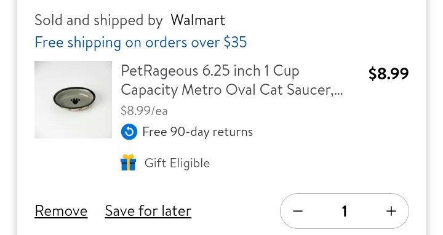Viewport: 443px width, 235px height.
Task: Open the free shipping over $35 link
Action: point(141,42)
